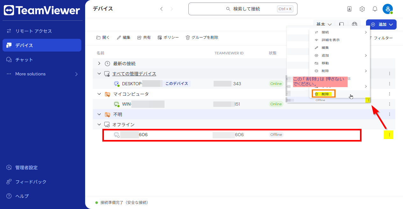Go forward with the right arrow

(172, 9)
